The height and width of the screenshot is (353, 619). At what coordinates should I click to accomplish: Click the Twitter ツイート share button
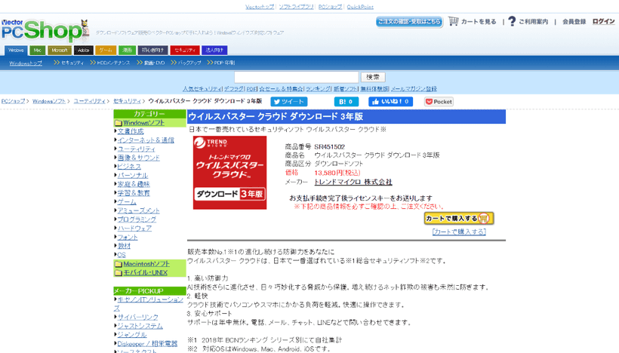[289, 102]
